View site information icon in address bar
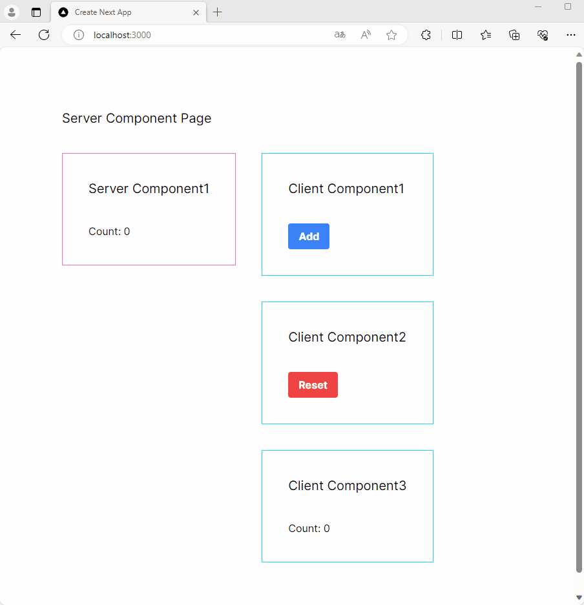The height and width of the screenshot is (605, 584). tap(79, 35)
